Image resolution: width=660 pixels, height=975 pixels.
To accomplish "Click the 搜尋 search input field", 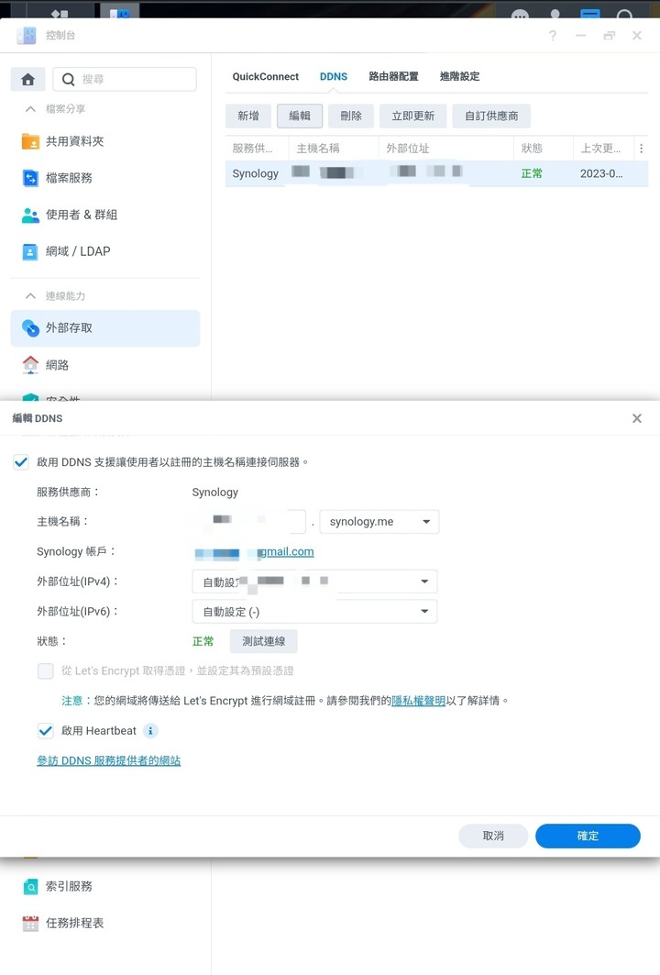I will (x=125, y=79).
